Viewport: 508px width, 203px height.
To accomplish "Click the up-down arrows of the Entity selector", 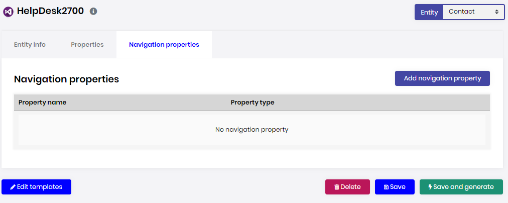I will point(496,12).
